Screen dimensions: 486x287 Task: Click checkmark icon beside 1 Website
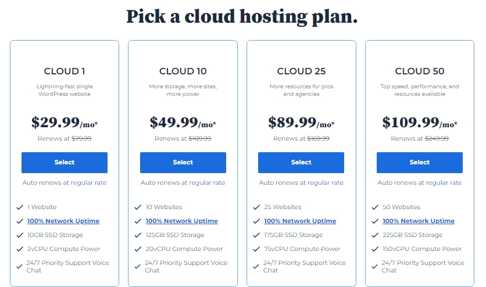[20, 207]
